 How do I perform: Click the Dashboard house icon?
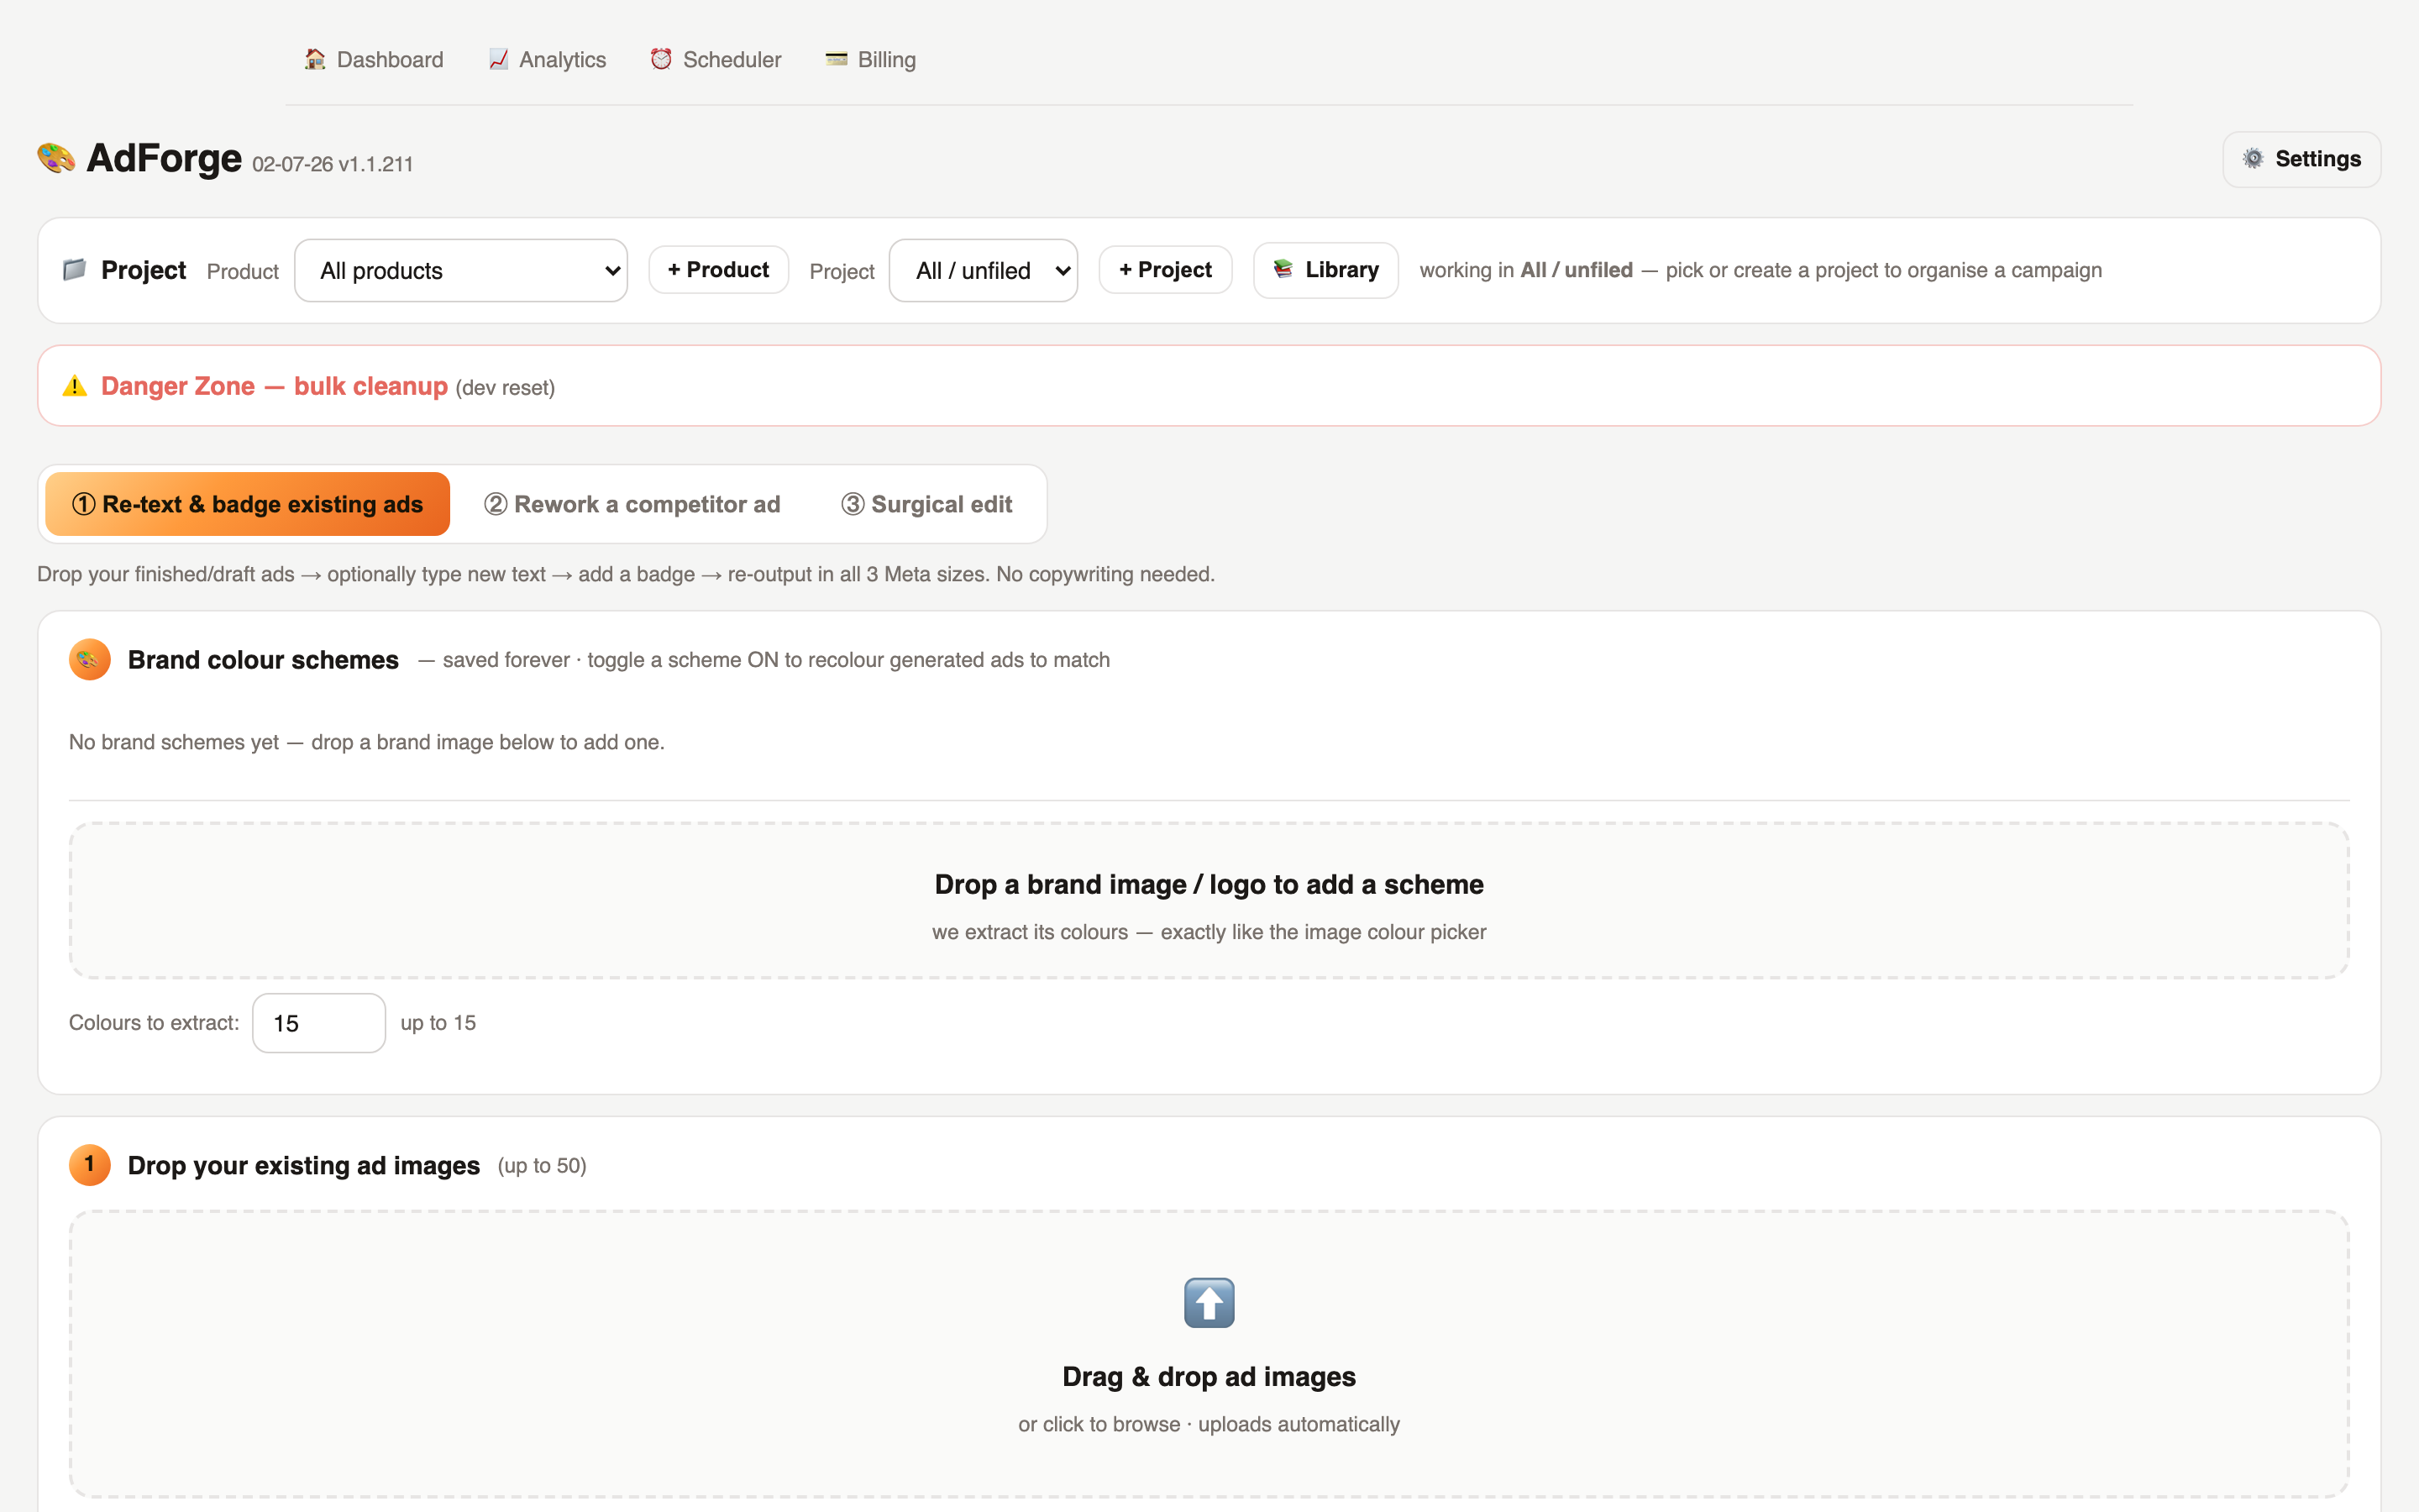click(315, 60)
